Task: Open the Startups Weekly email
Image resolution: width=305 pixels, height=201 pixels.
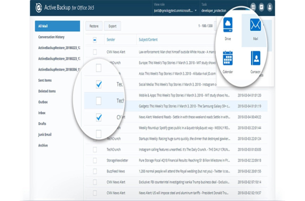Action: [184, 139]
